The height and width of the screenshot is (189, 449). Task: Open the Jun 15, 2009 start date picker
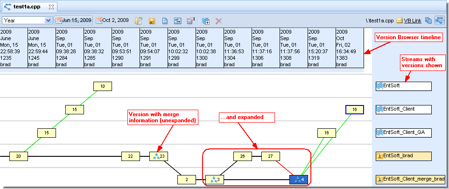[x=74, y=21]
